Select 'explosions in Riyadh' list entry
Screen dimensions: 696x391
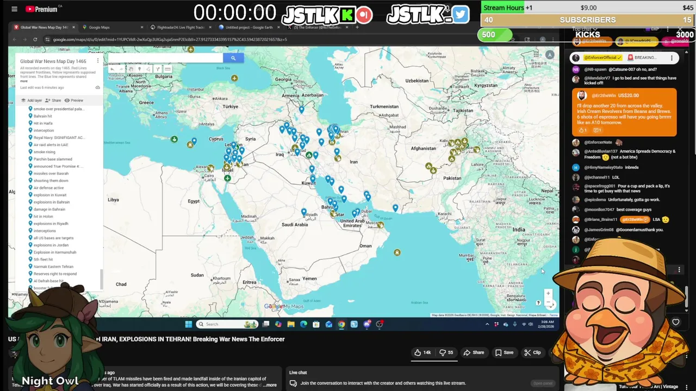pyautogui.click(x=51, y=224)
